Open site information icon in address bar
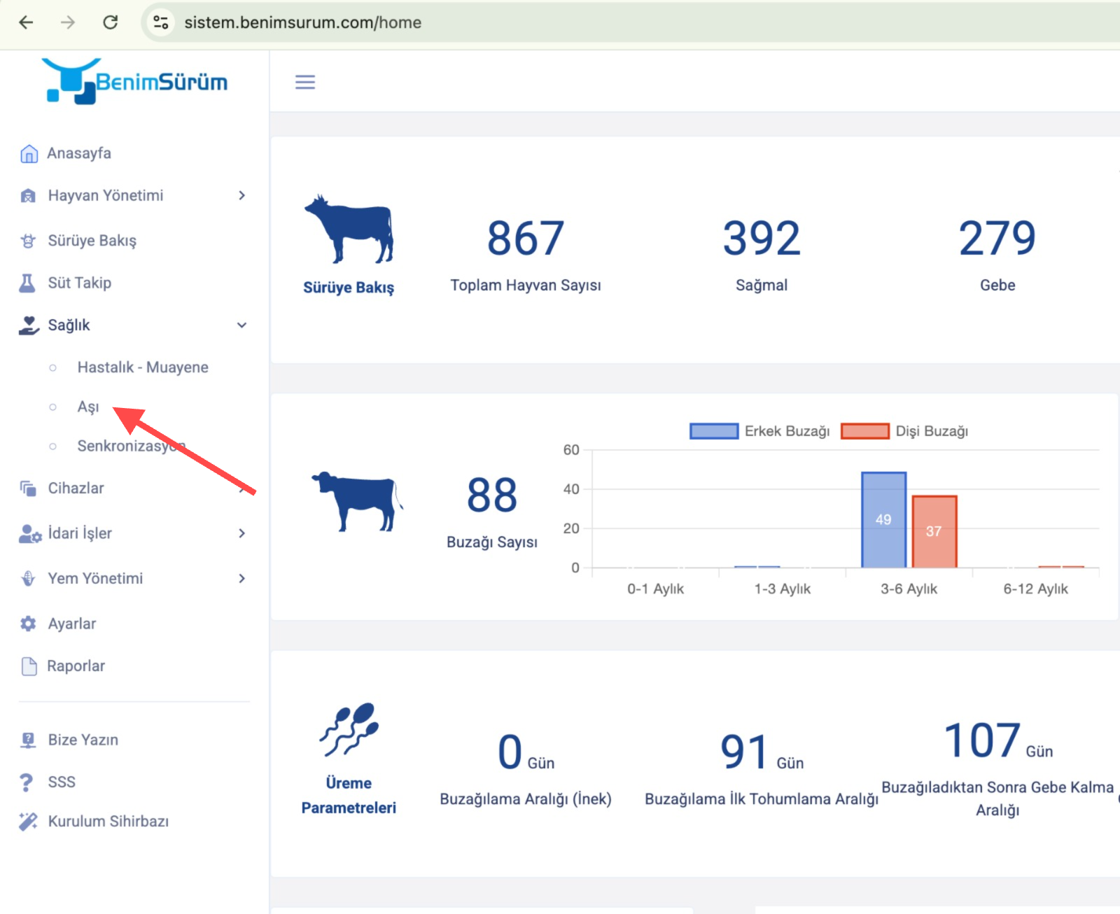Image resolution: width=1120 pixels, height=914 pixels. [160, 22]
